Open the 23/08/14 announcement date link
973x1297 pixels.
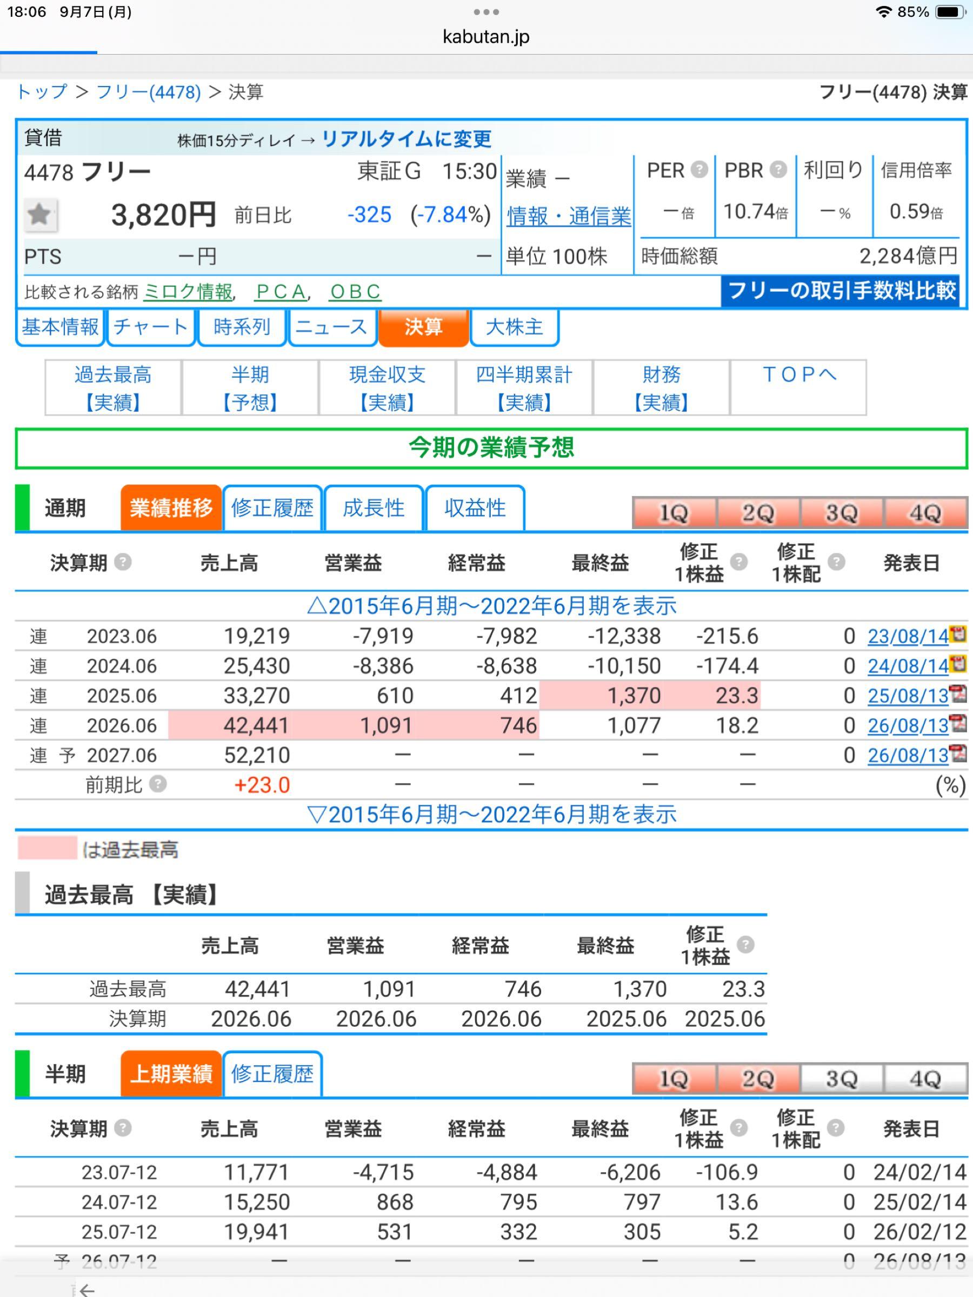click(x=908, y=636)
